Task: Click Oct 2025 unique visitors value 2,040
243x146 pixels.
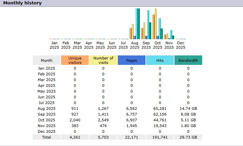Action: 75,120
